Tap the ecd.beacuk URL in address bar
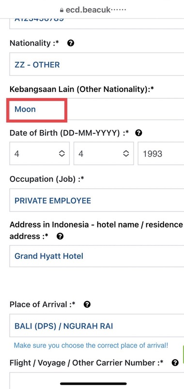This screenshot has height=389, width=184. pyautogui.click(x=96, y=10)
